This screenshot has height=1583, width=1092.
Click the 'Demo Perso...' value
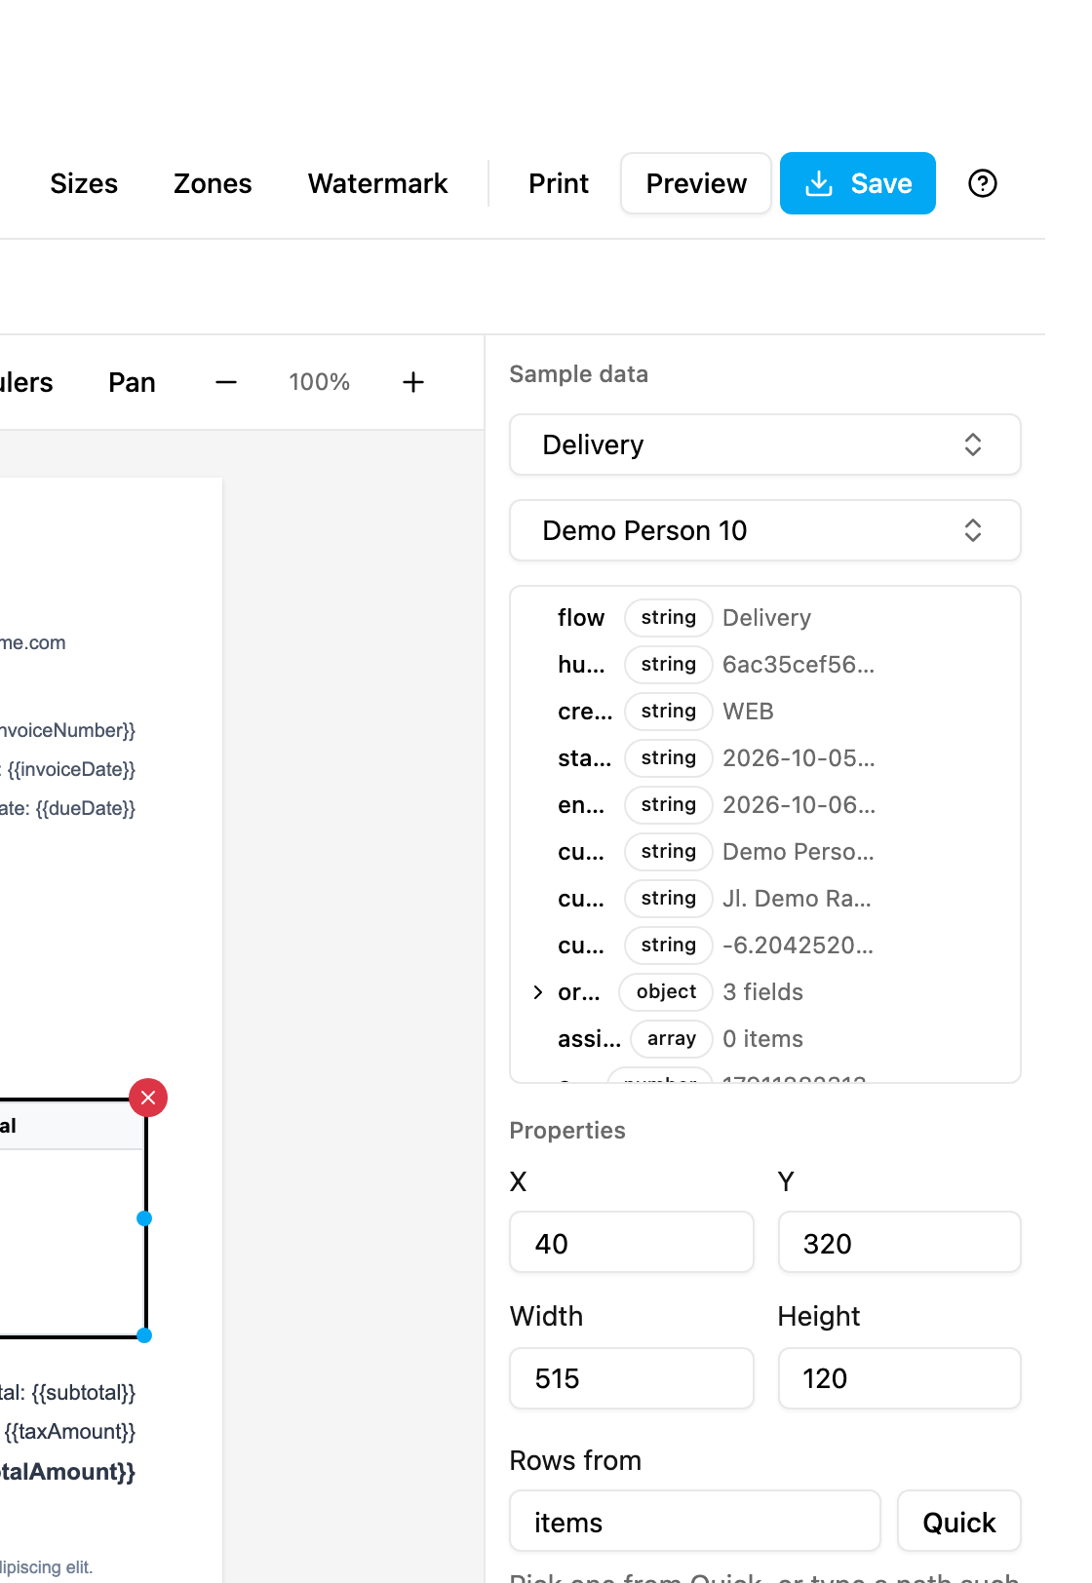pyautogui.click(x=799, y=852)
